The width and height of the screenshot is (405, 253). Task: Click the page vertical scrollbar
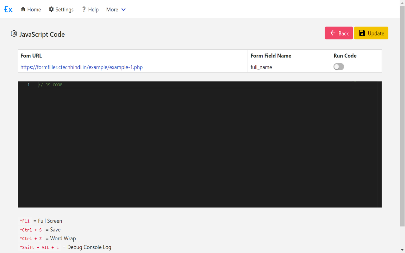coord(402,116)
